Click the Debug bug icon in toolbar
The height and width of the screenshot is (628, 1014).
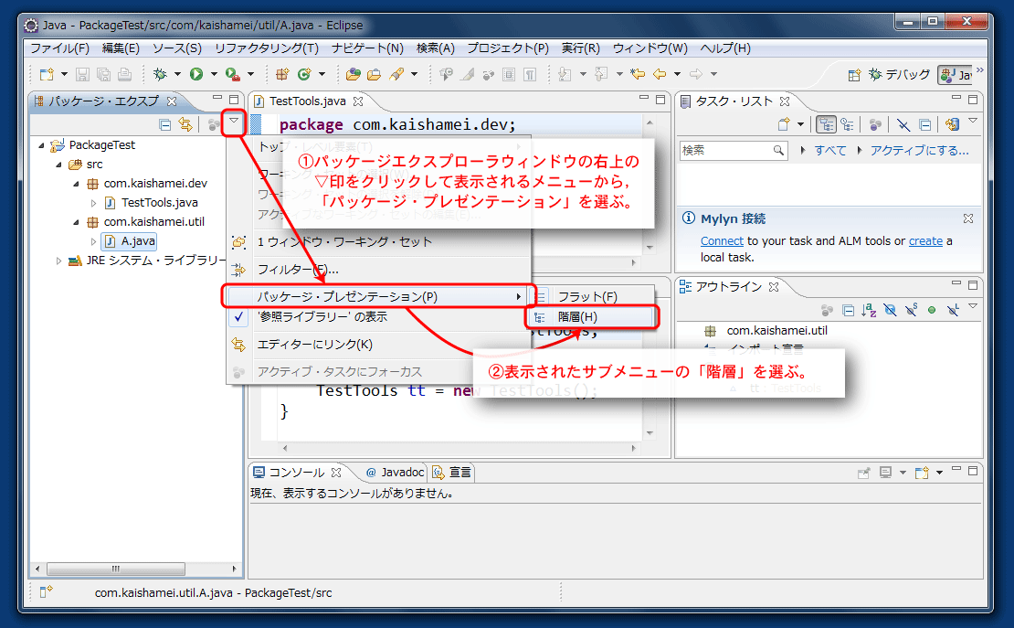point(160,74)
